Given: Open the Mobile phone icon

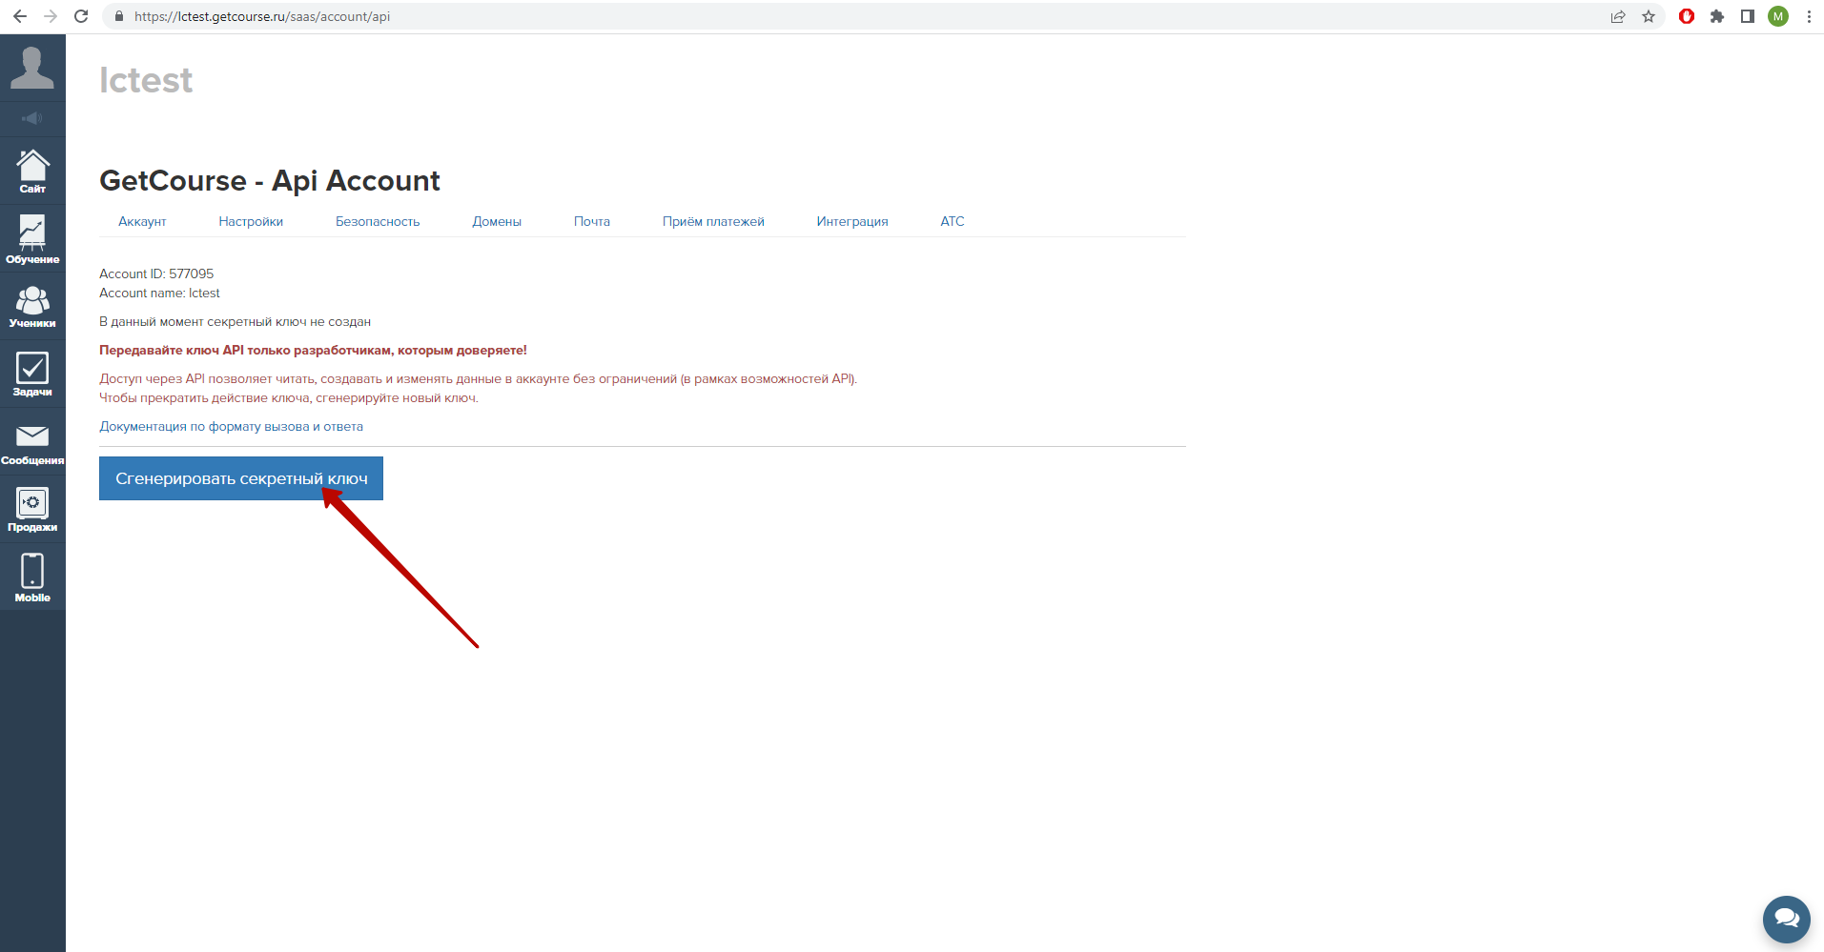Looking at the screenshot, I should coord(32,577).
